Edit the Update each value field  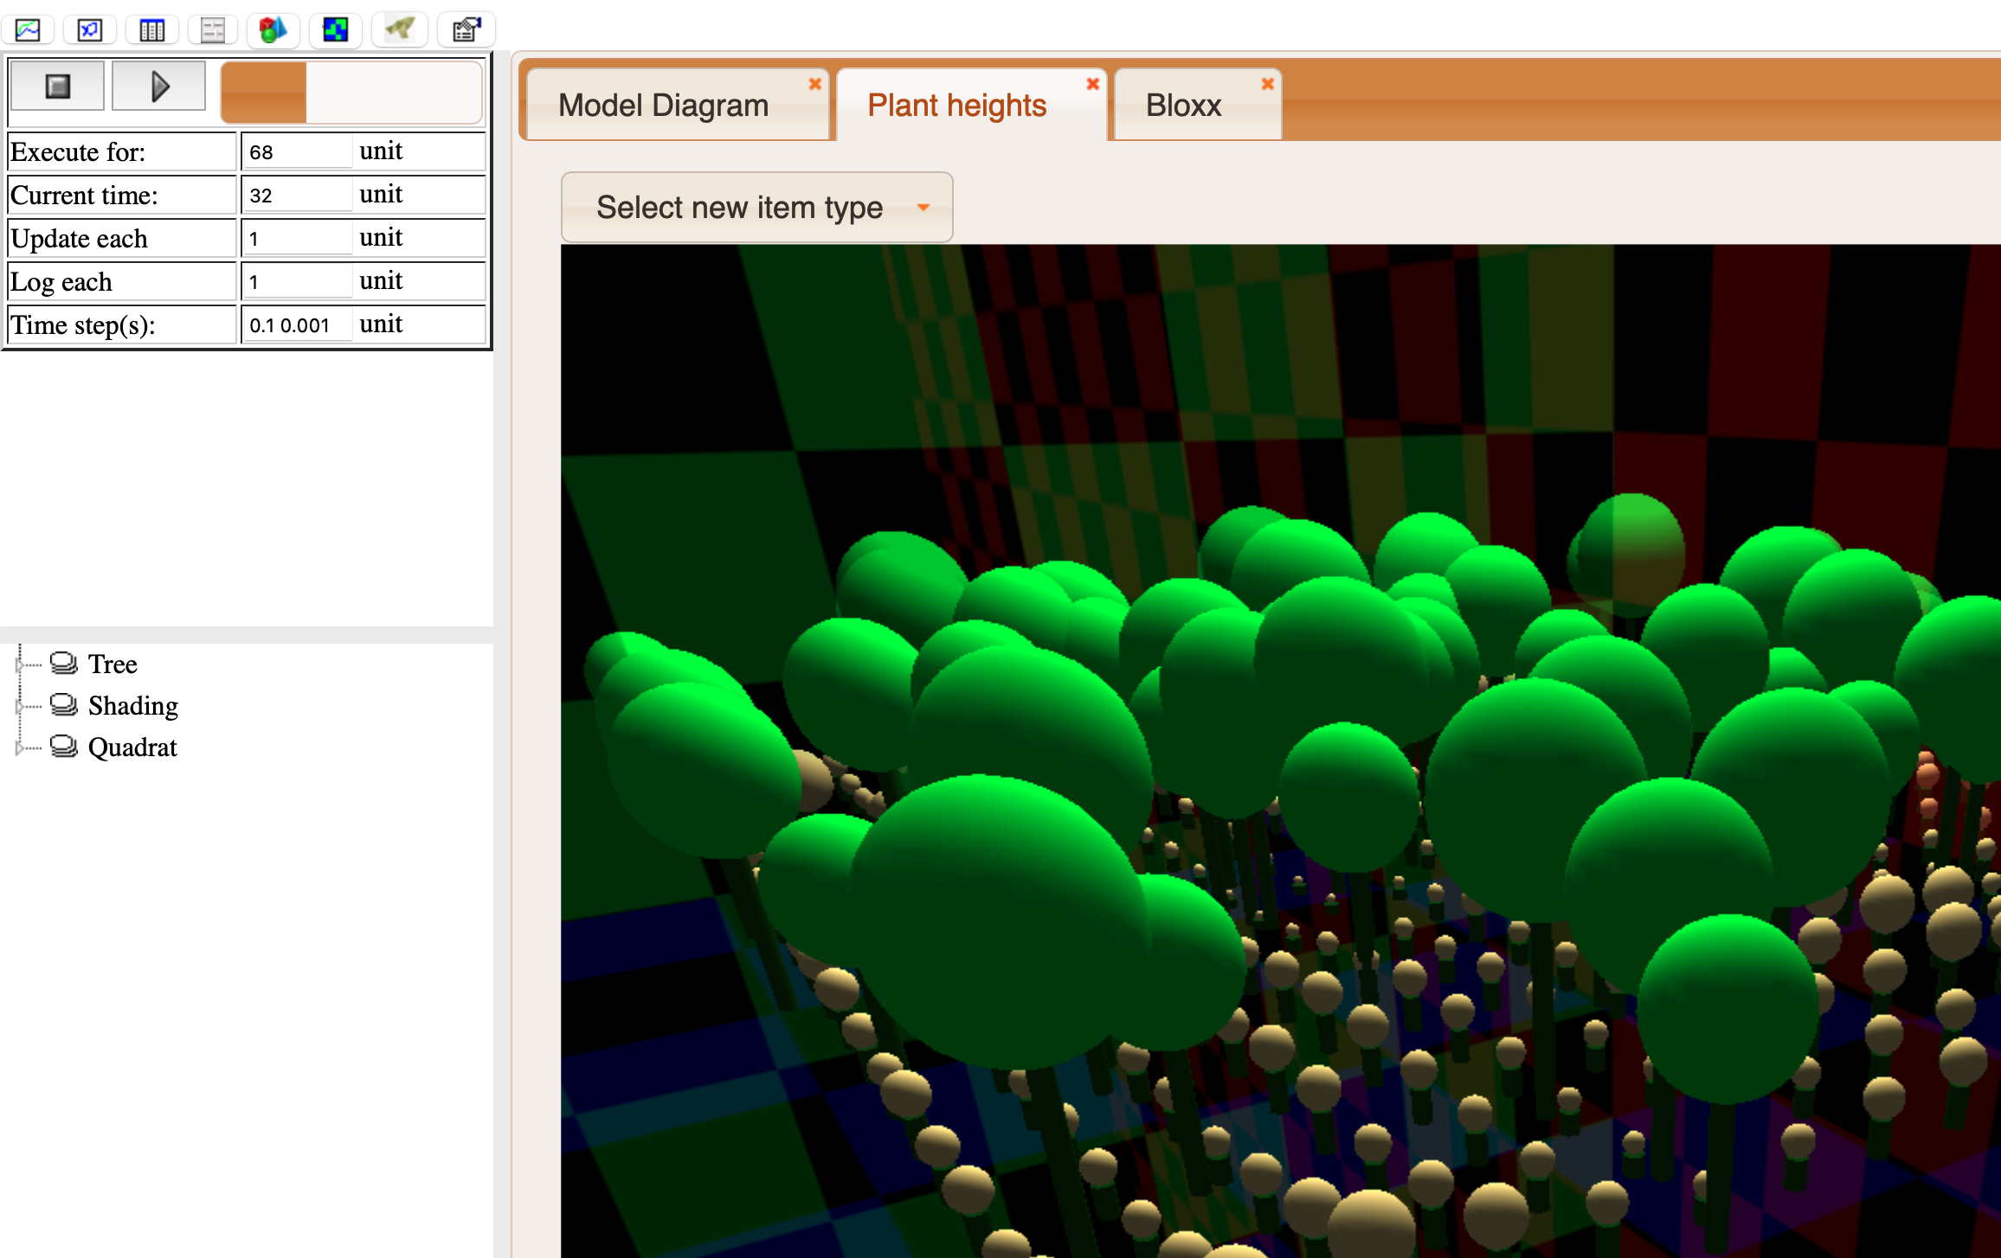coord(297,239)
